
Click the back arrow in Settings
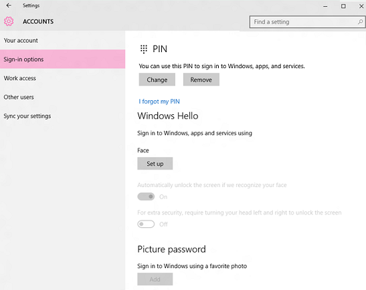(x=9, y=5)
